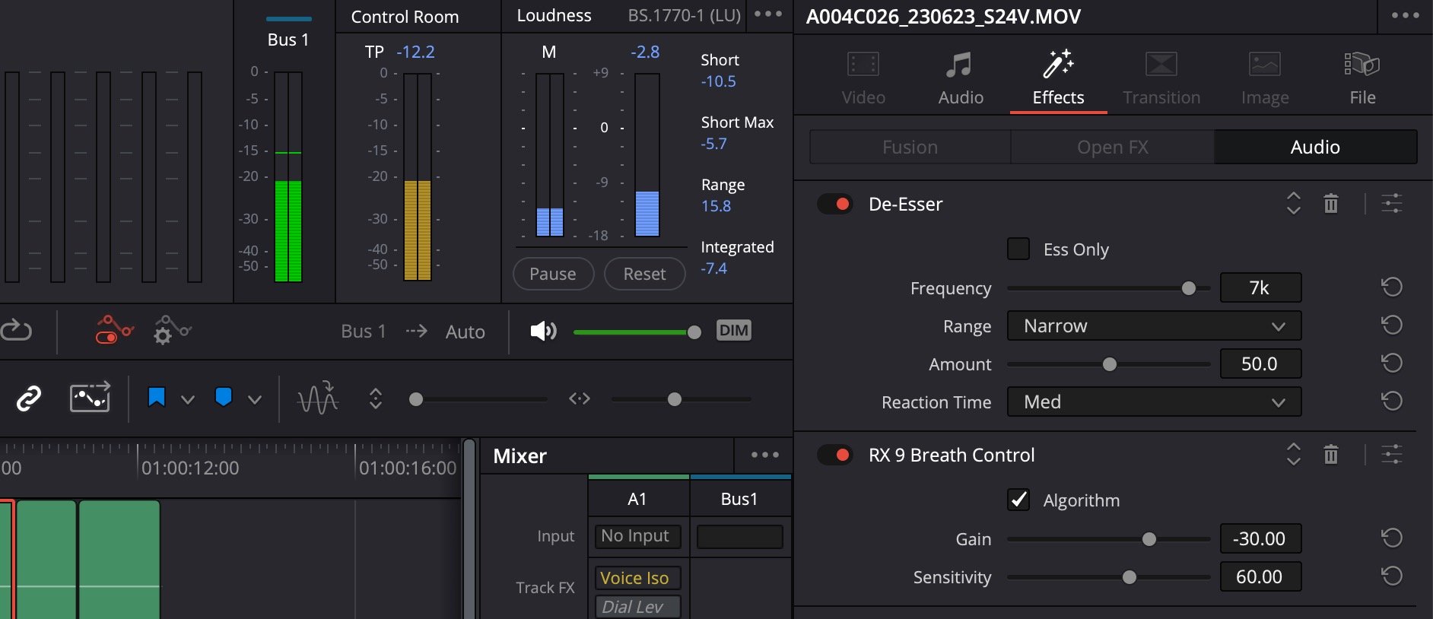Screen dimensions: 1433x619
Task: Select the Bus1 channel header in Mixer
Action: (x=740, y=498)
